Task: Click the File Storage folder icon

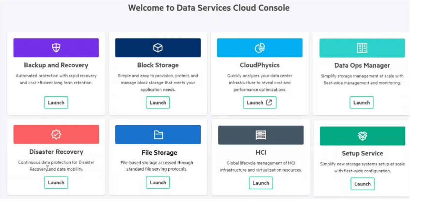Action: click(158, 135)
